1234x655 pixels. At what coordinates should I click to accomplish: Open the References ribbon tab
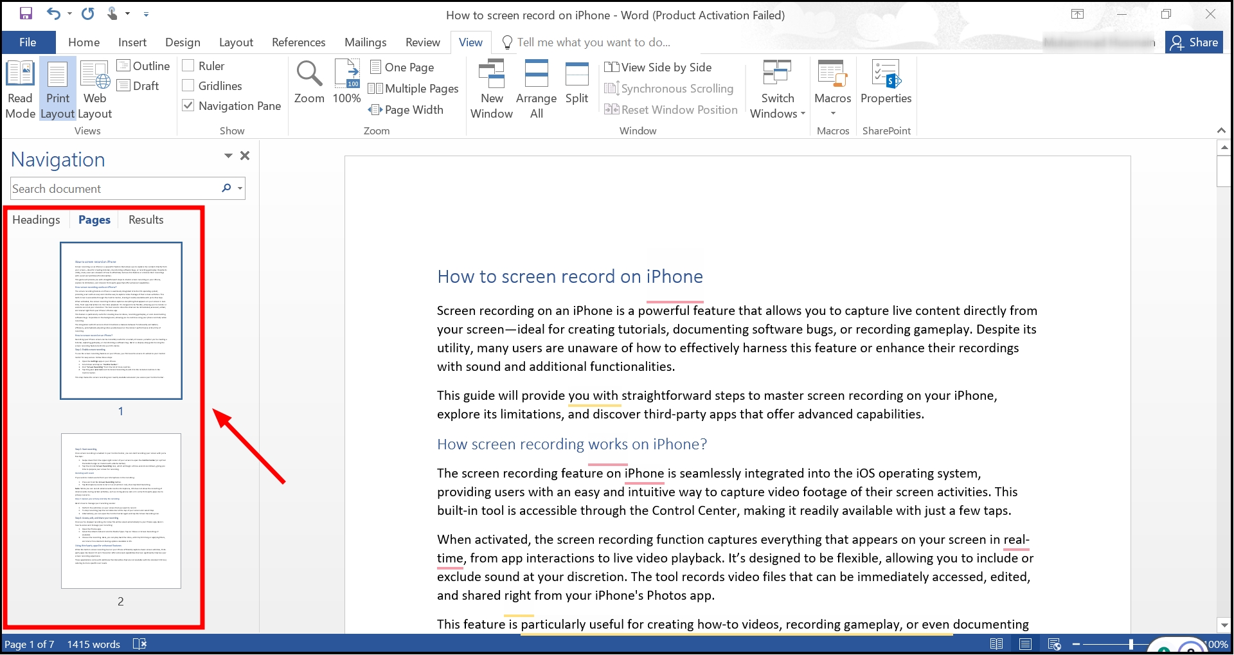coord(298,42)
